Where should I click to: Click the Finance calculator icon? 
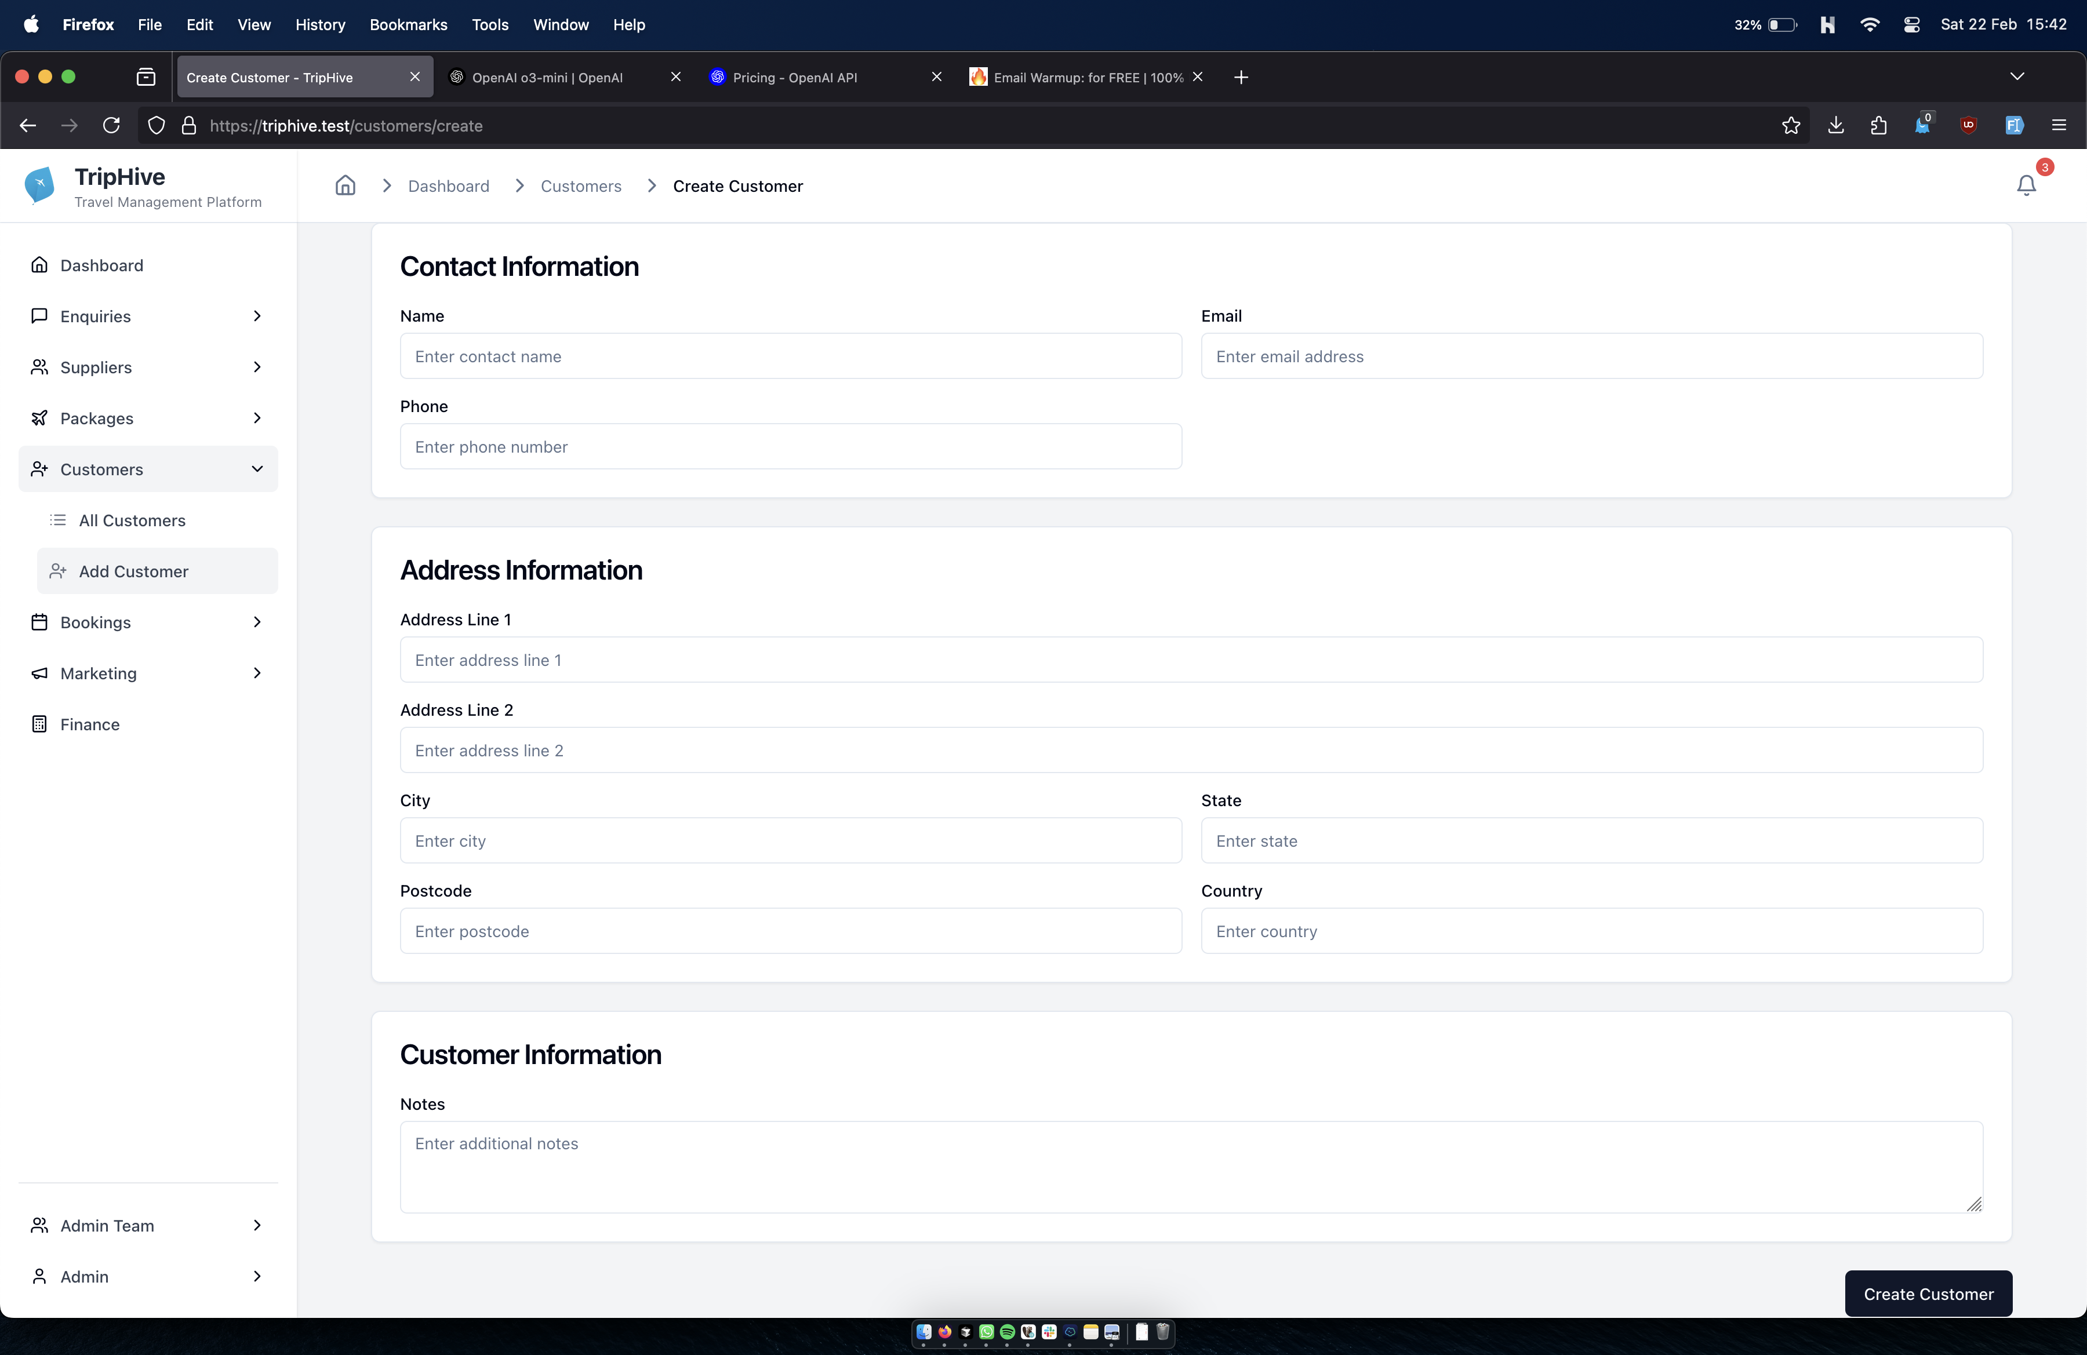point(39,723)
